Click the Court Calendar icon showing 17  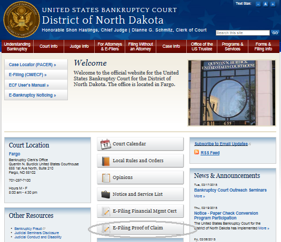[x=105, y=144]
